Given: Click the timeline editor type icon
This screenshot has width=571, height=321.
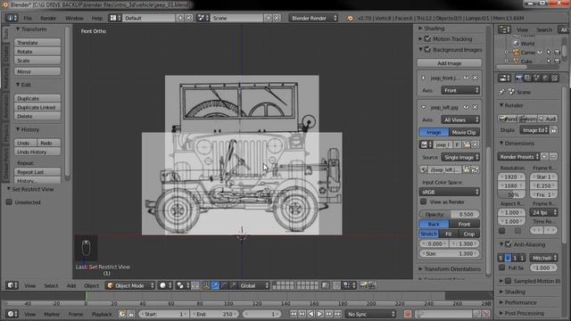Looking at the screenshot, I should click(12, 314).
